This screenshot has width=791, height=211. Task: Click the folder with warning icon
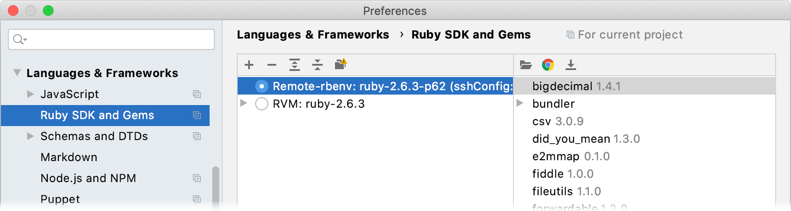coord(341,64)
